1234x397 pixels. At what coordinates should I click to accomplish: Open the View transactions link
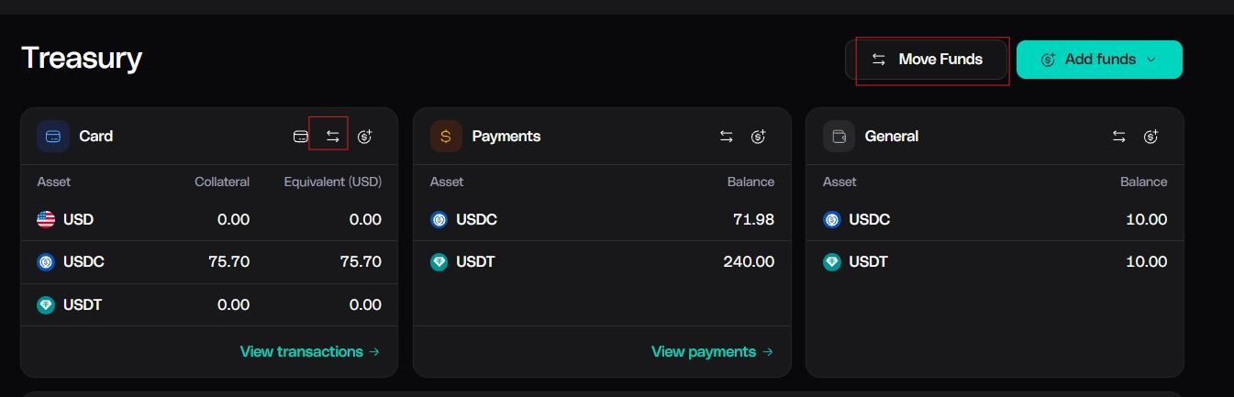pos(310,352)
